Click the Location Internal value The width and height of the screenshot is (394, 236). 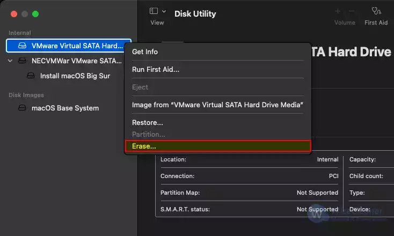tap(327, 159)
